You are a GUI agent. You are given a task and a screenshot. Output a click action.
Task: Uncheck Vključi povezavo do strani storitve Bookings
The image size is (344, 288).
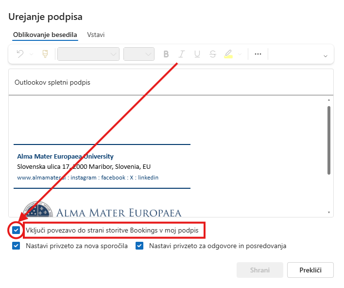pos(16,230)
